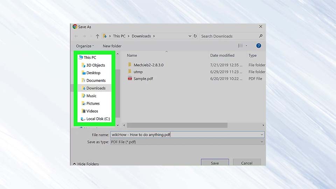336x189 pixels.
Task: Select This PC in navigation pane
Action: 90,57
